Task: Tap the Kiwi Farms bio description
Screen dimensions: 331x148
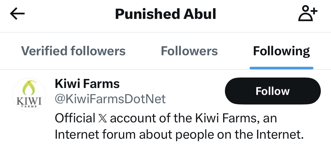Action: point(179,127)
